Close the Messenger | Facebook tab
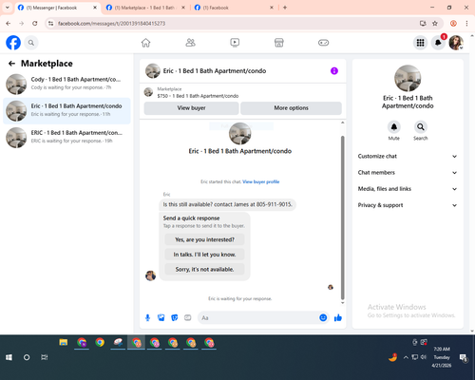The width and height of the screenshot is (475, 380). 95,8
